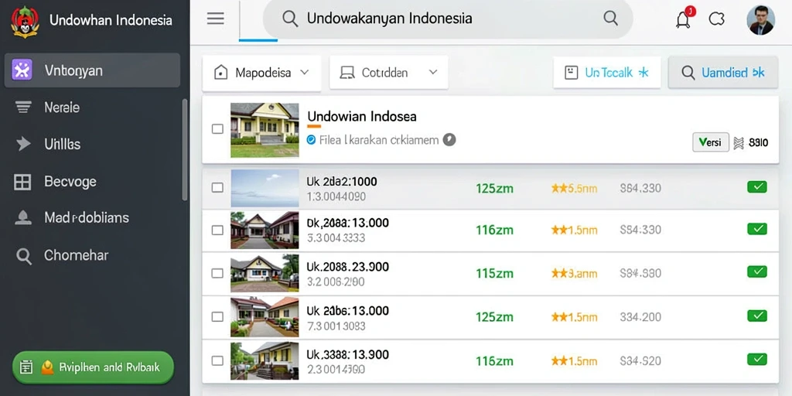
Task: Open Undowian Indosea listing title
Action: pyautogui.click(x=362, y=117)
